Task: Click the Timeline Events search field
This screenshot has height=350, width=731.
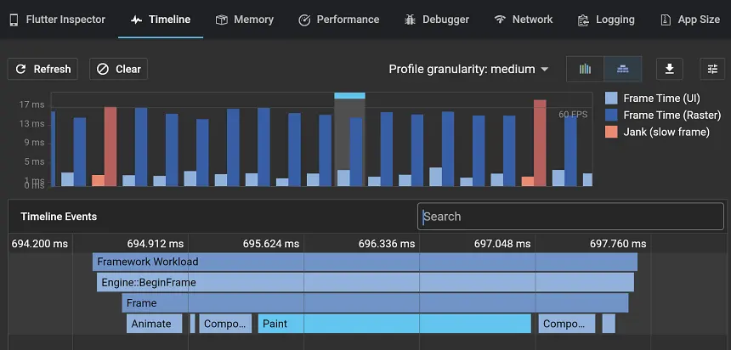Action: pos(570,216)
